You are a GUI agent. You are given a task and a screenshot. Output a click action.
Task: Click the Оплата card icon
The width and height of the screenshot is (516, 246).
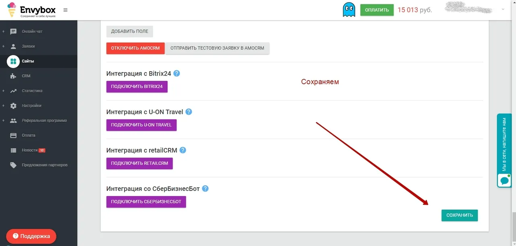click(13, 135)
